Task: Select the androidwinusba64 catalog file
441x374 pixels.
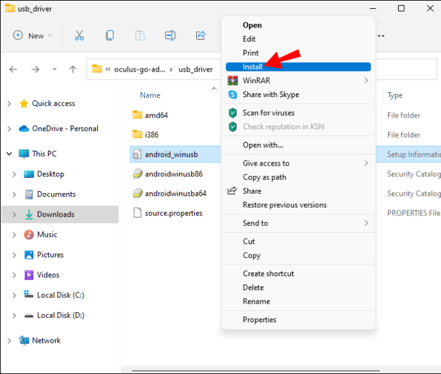Action: click(176, 194)
